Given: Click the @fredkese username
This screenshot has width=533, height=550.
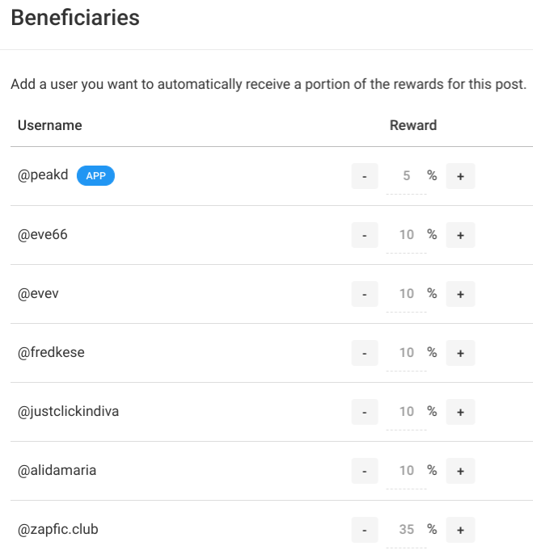Looking at the screenshot, I should pos(51,352).
